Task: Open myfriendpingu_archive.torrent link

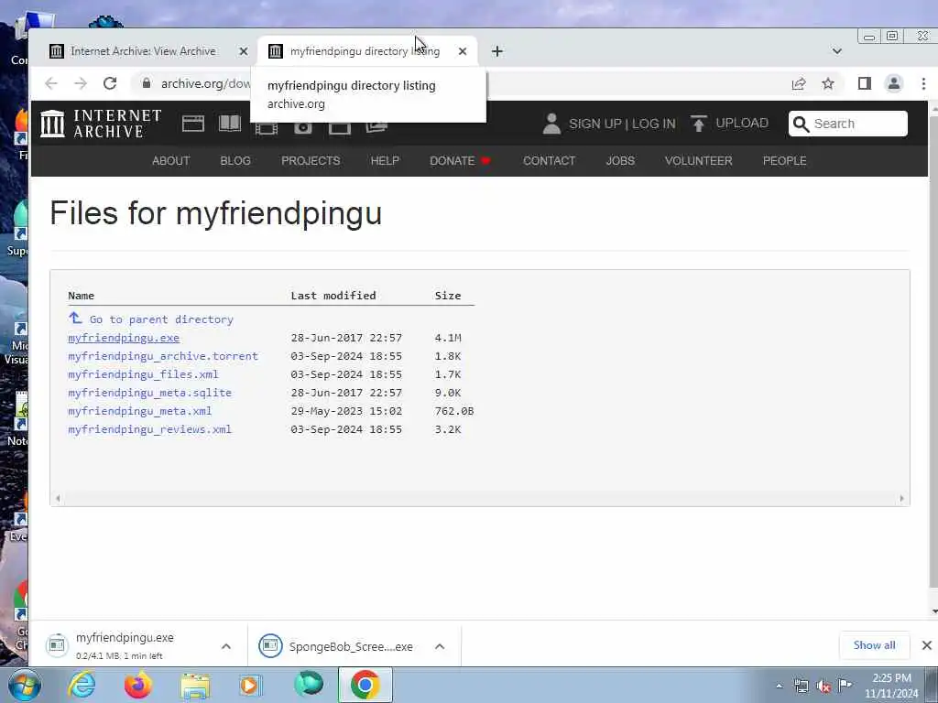Action: click(x=163, y=356)
